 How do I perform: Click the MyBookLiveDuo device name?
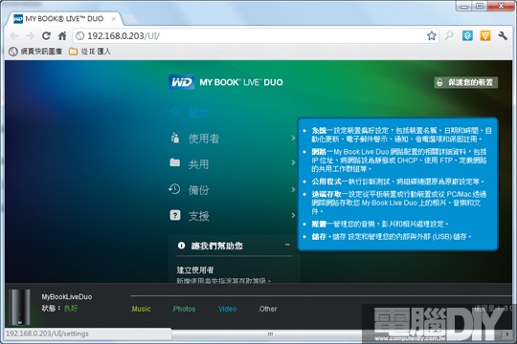tap(67, 296)
